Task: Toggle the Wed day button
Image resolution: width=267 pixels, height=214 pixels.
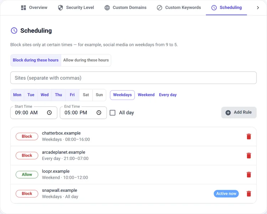Action: tap(44, 95)
